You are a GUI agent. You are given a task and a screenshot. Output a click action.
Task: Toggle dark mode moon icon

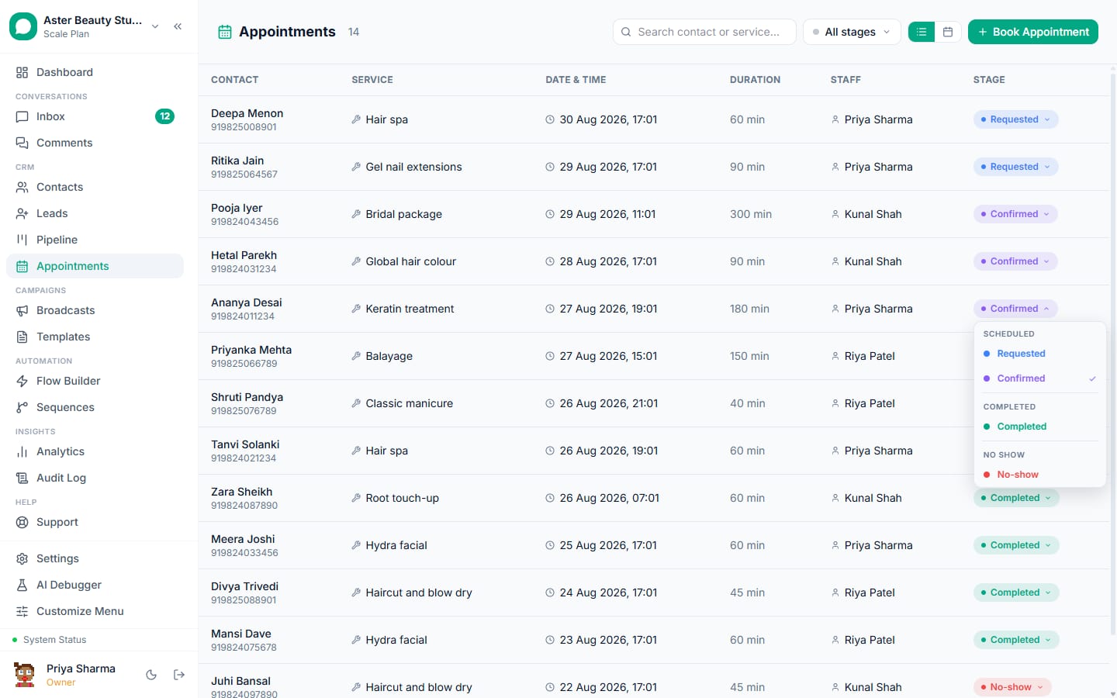tap(151, 675)
